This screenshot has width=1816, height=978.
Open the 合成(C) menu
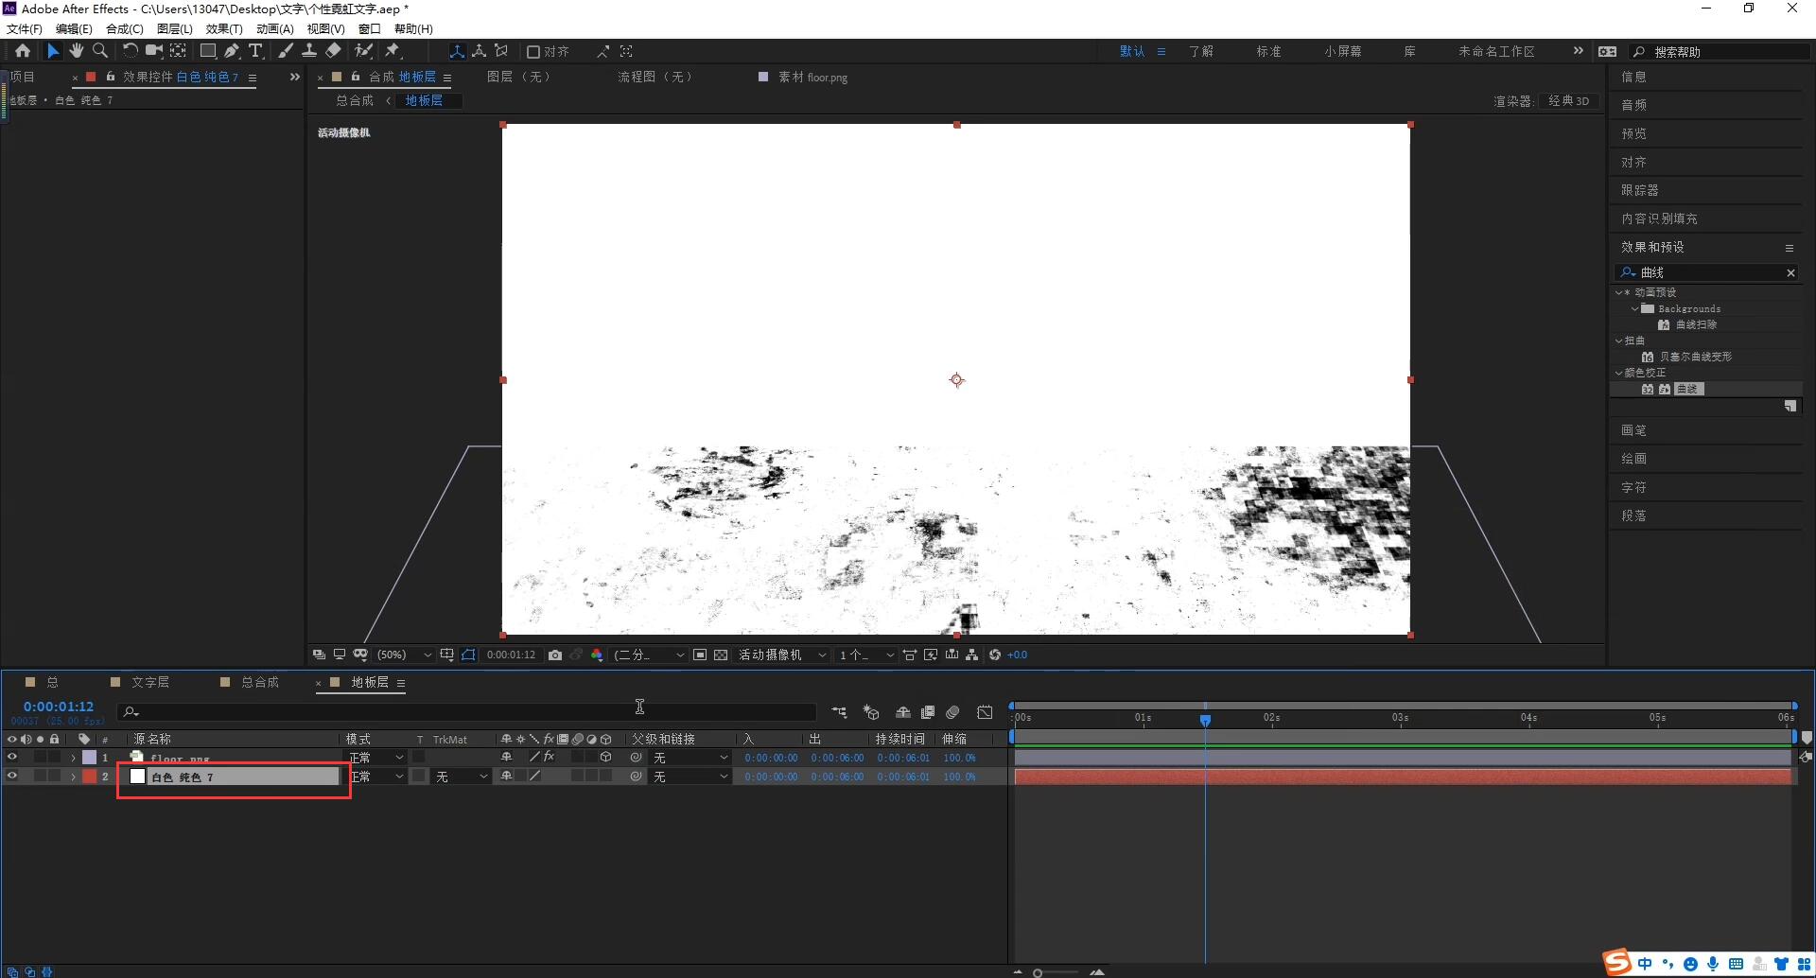click(x=125, y=29)
